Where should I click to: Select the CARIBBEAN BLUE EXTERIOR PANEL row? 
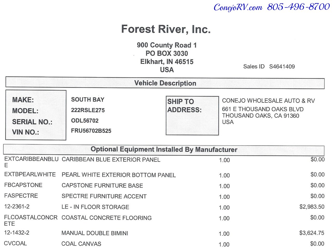tap(164, 162)
